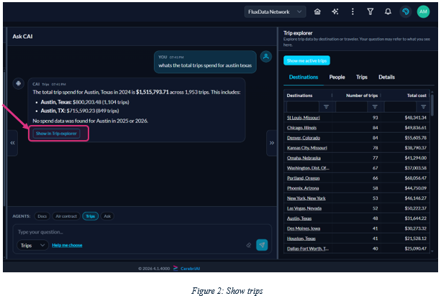Viewport: 441px width, 296px height.
Task: Select the Ask agent chip
Action: pos(107,216)
